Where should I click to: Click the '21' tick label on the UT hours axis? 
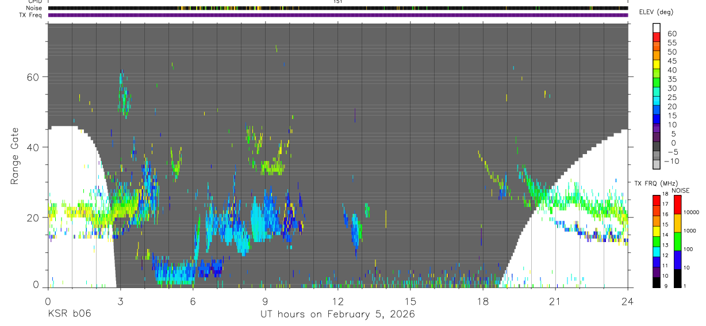[555, 301]
